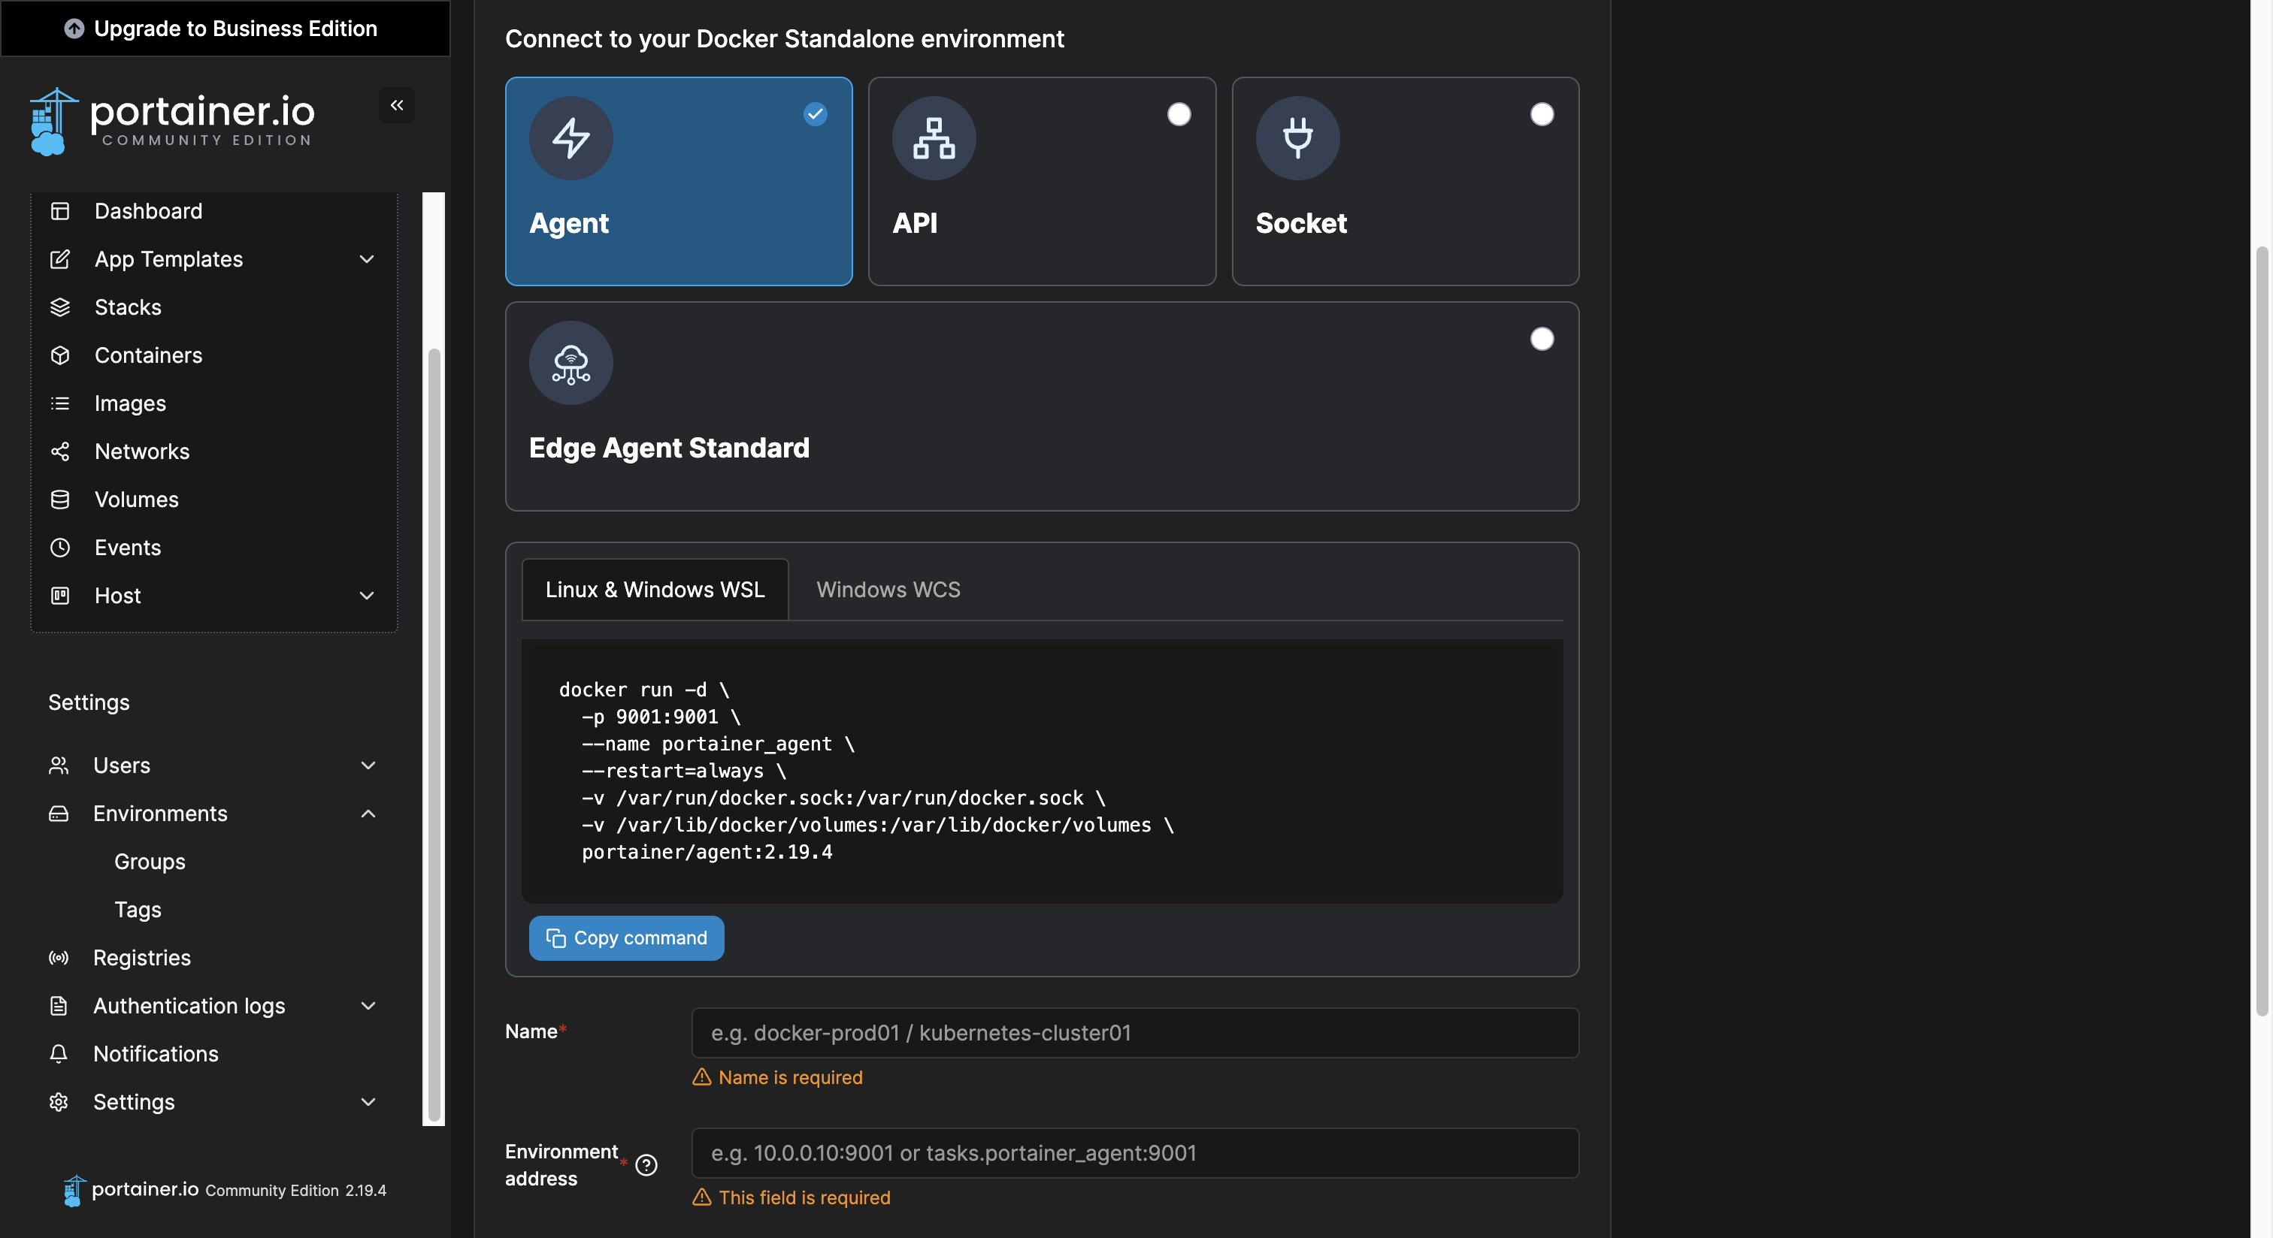This screenshot has height=1238, width=2273.
Task: Click the 'Name is required' warning text
Action: (791, 1077)
